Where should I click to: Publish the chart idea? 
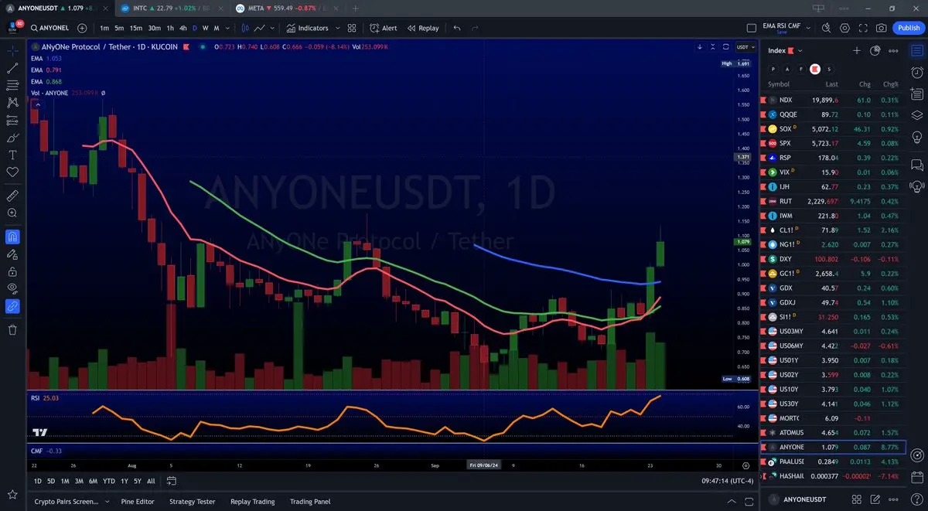(x=909, y=28)
